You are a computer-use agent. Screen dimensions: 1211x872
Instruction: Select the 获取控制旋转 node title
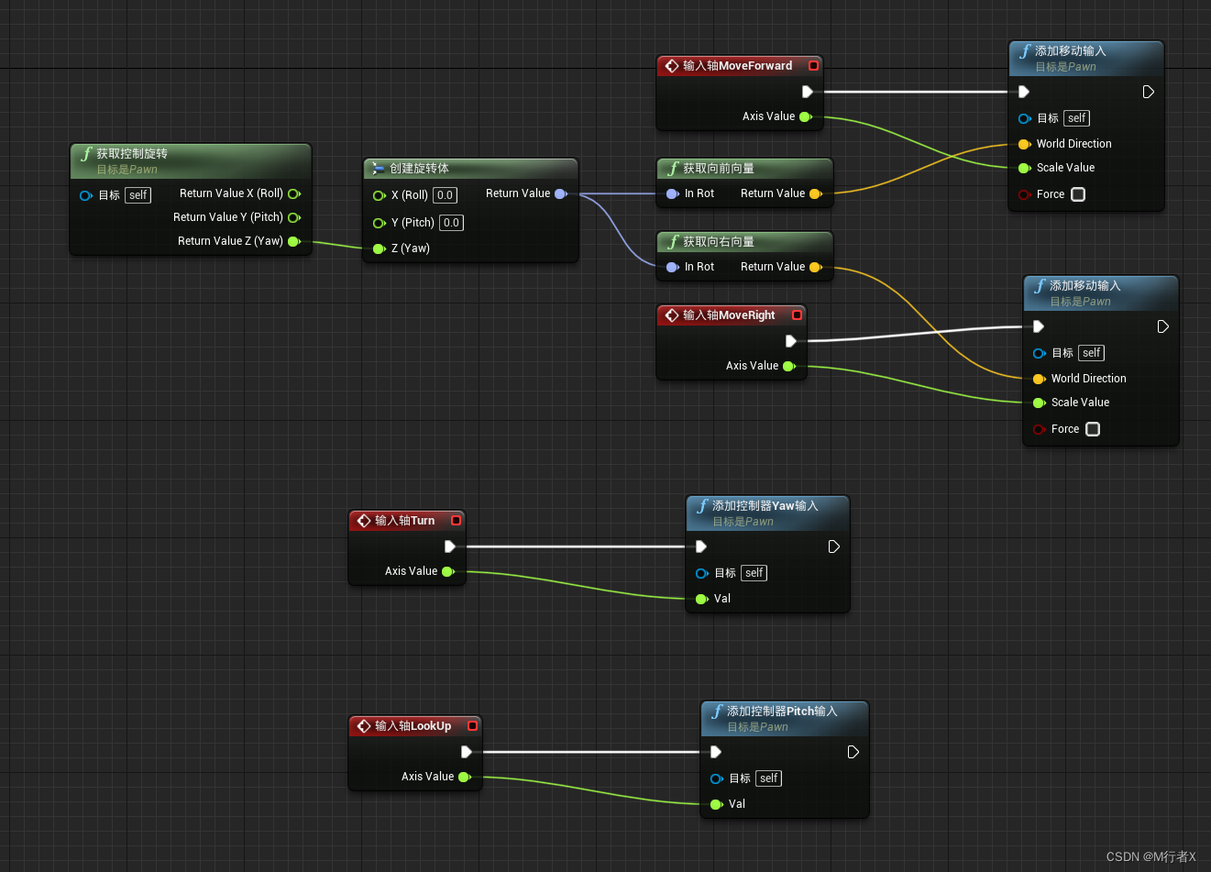click(132, 154)
